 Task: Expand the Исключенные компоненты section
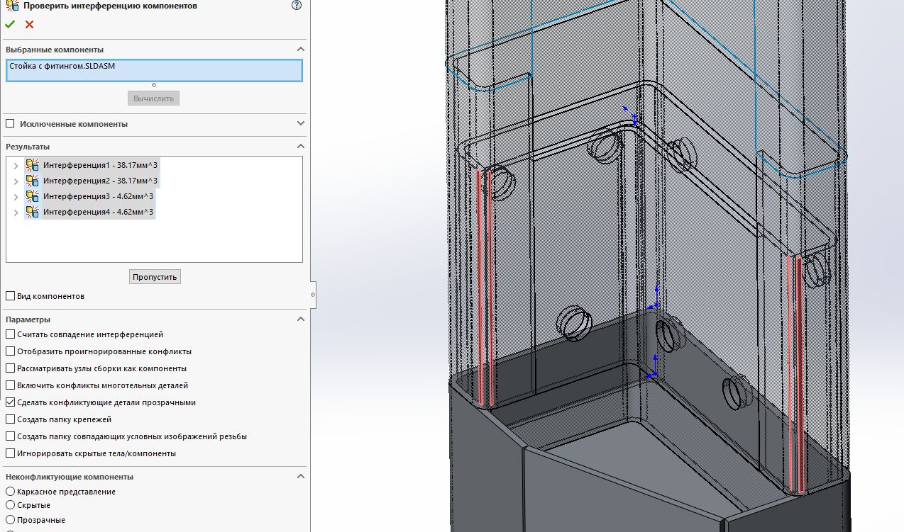click(301, 123)
